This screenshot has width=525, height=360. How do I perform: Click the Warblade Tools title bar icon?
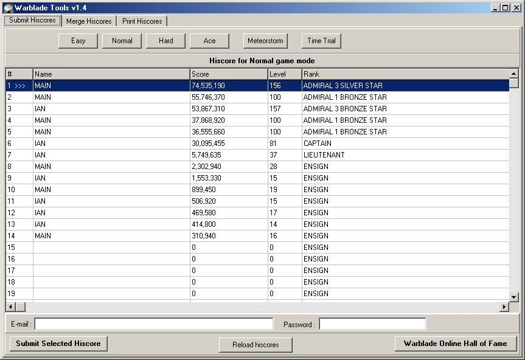click(8, 7)
